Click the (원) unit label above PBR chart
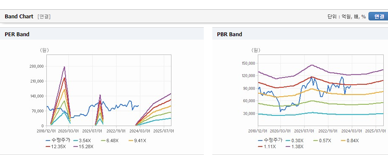This screenshot has height=155, width=388. point(256,50)
